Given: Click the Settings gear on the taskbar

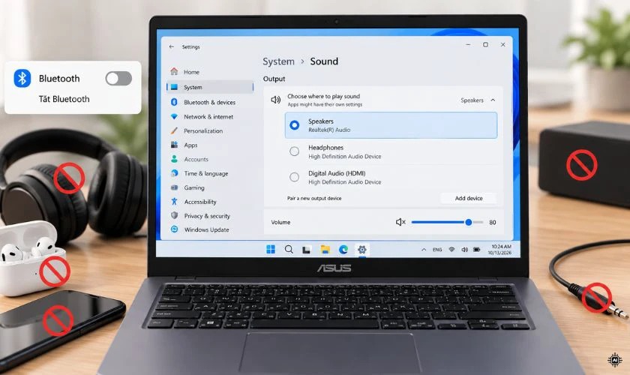Looking at the screenshot, I should (362, 250).
